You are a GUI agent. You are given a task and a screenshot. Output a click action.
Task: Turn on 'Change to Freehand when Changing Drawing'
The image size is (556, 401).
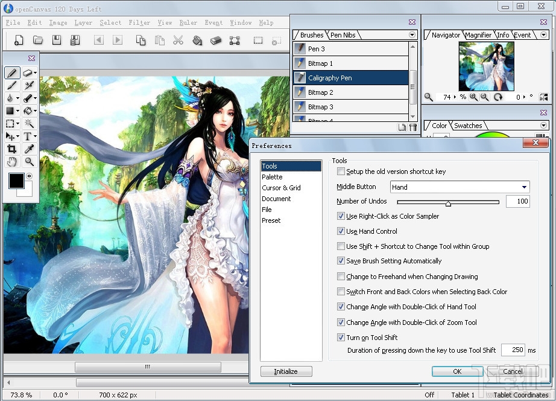pyautogui.click(x=341, y=277)
